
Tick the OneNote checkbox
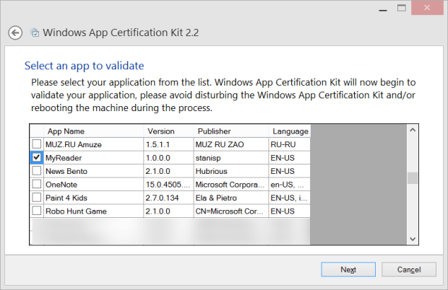coord(37,184)
